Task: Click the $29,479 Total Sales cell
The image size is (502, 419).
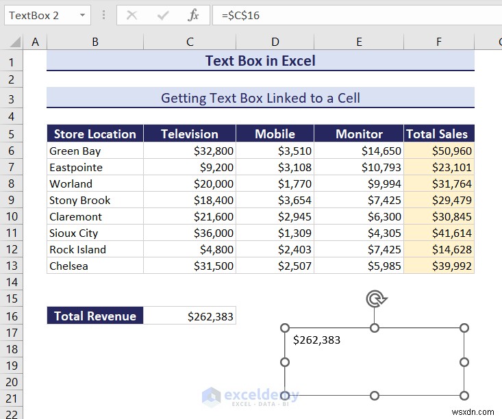Action: [439, 200]
